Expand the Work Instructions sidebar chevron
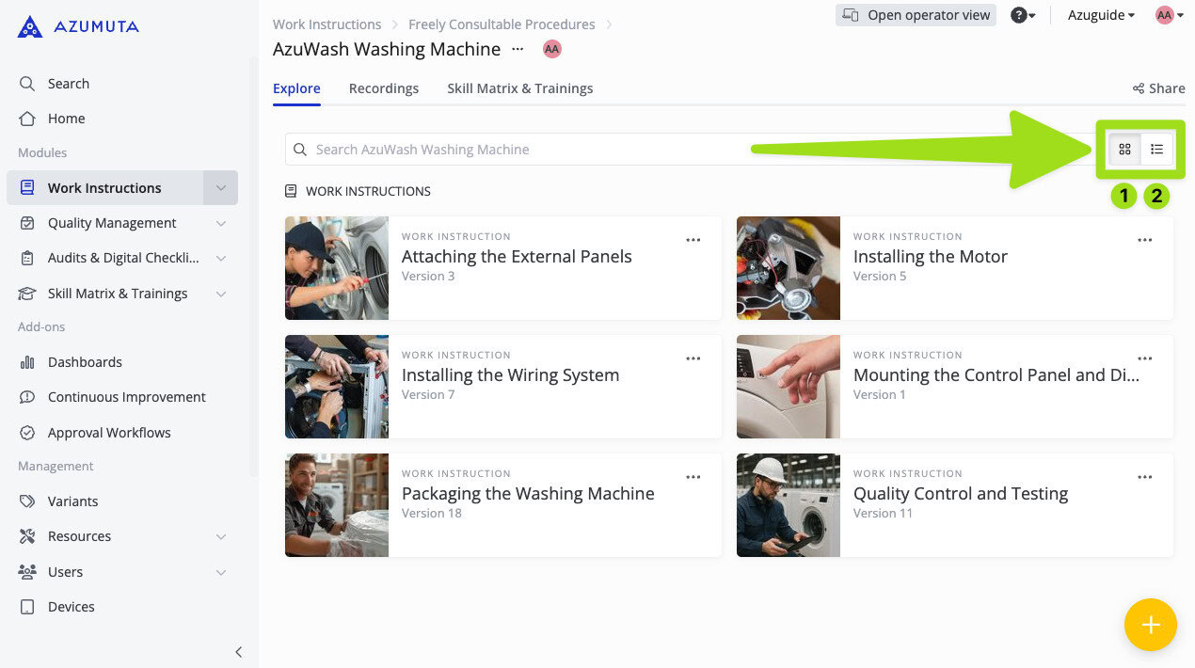The image size is (1195, 668). click(220, 188)
